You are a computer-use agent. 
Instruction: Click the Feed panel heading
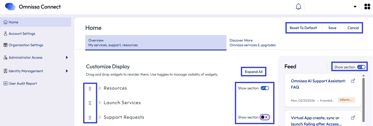pos(290,67)
